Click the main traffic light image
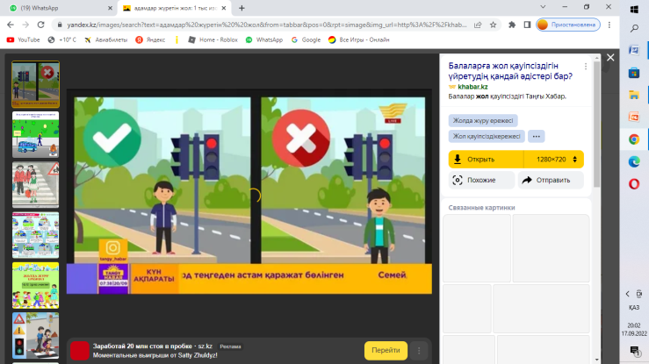 pos(249,192)
